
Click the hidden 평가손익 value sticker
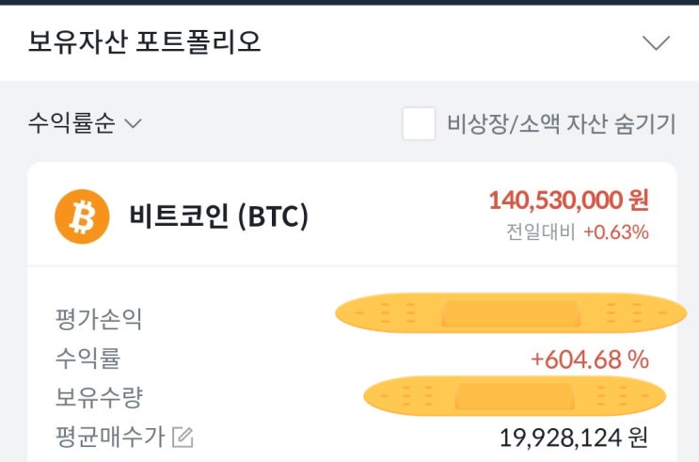click(511, 312)
